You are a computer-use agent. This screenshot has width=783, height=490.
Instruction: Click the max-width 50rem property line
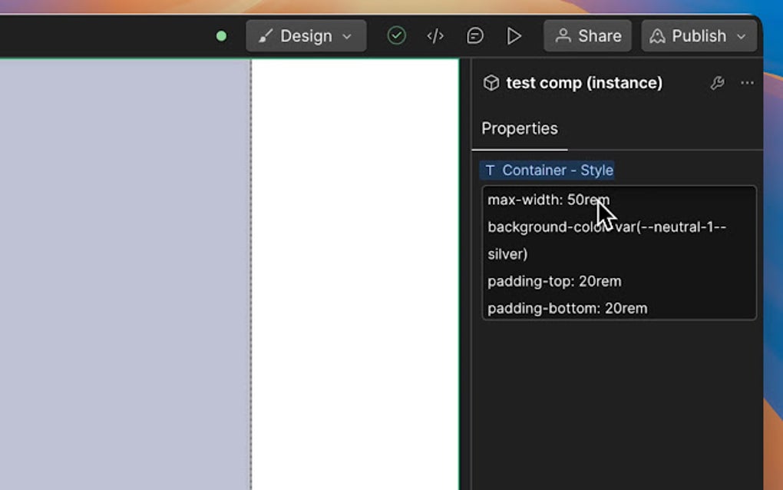pos(549,200)
